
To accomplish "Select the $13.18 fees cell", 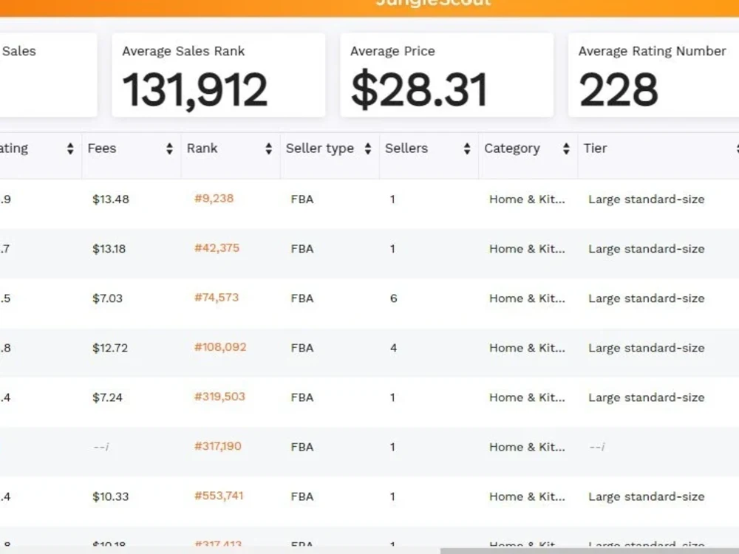I will click(x=109, y=249).
